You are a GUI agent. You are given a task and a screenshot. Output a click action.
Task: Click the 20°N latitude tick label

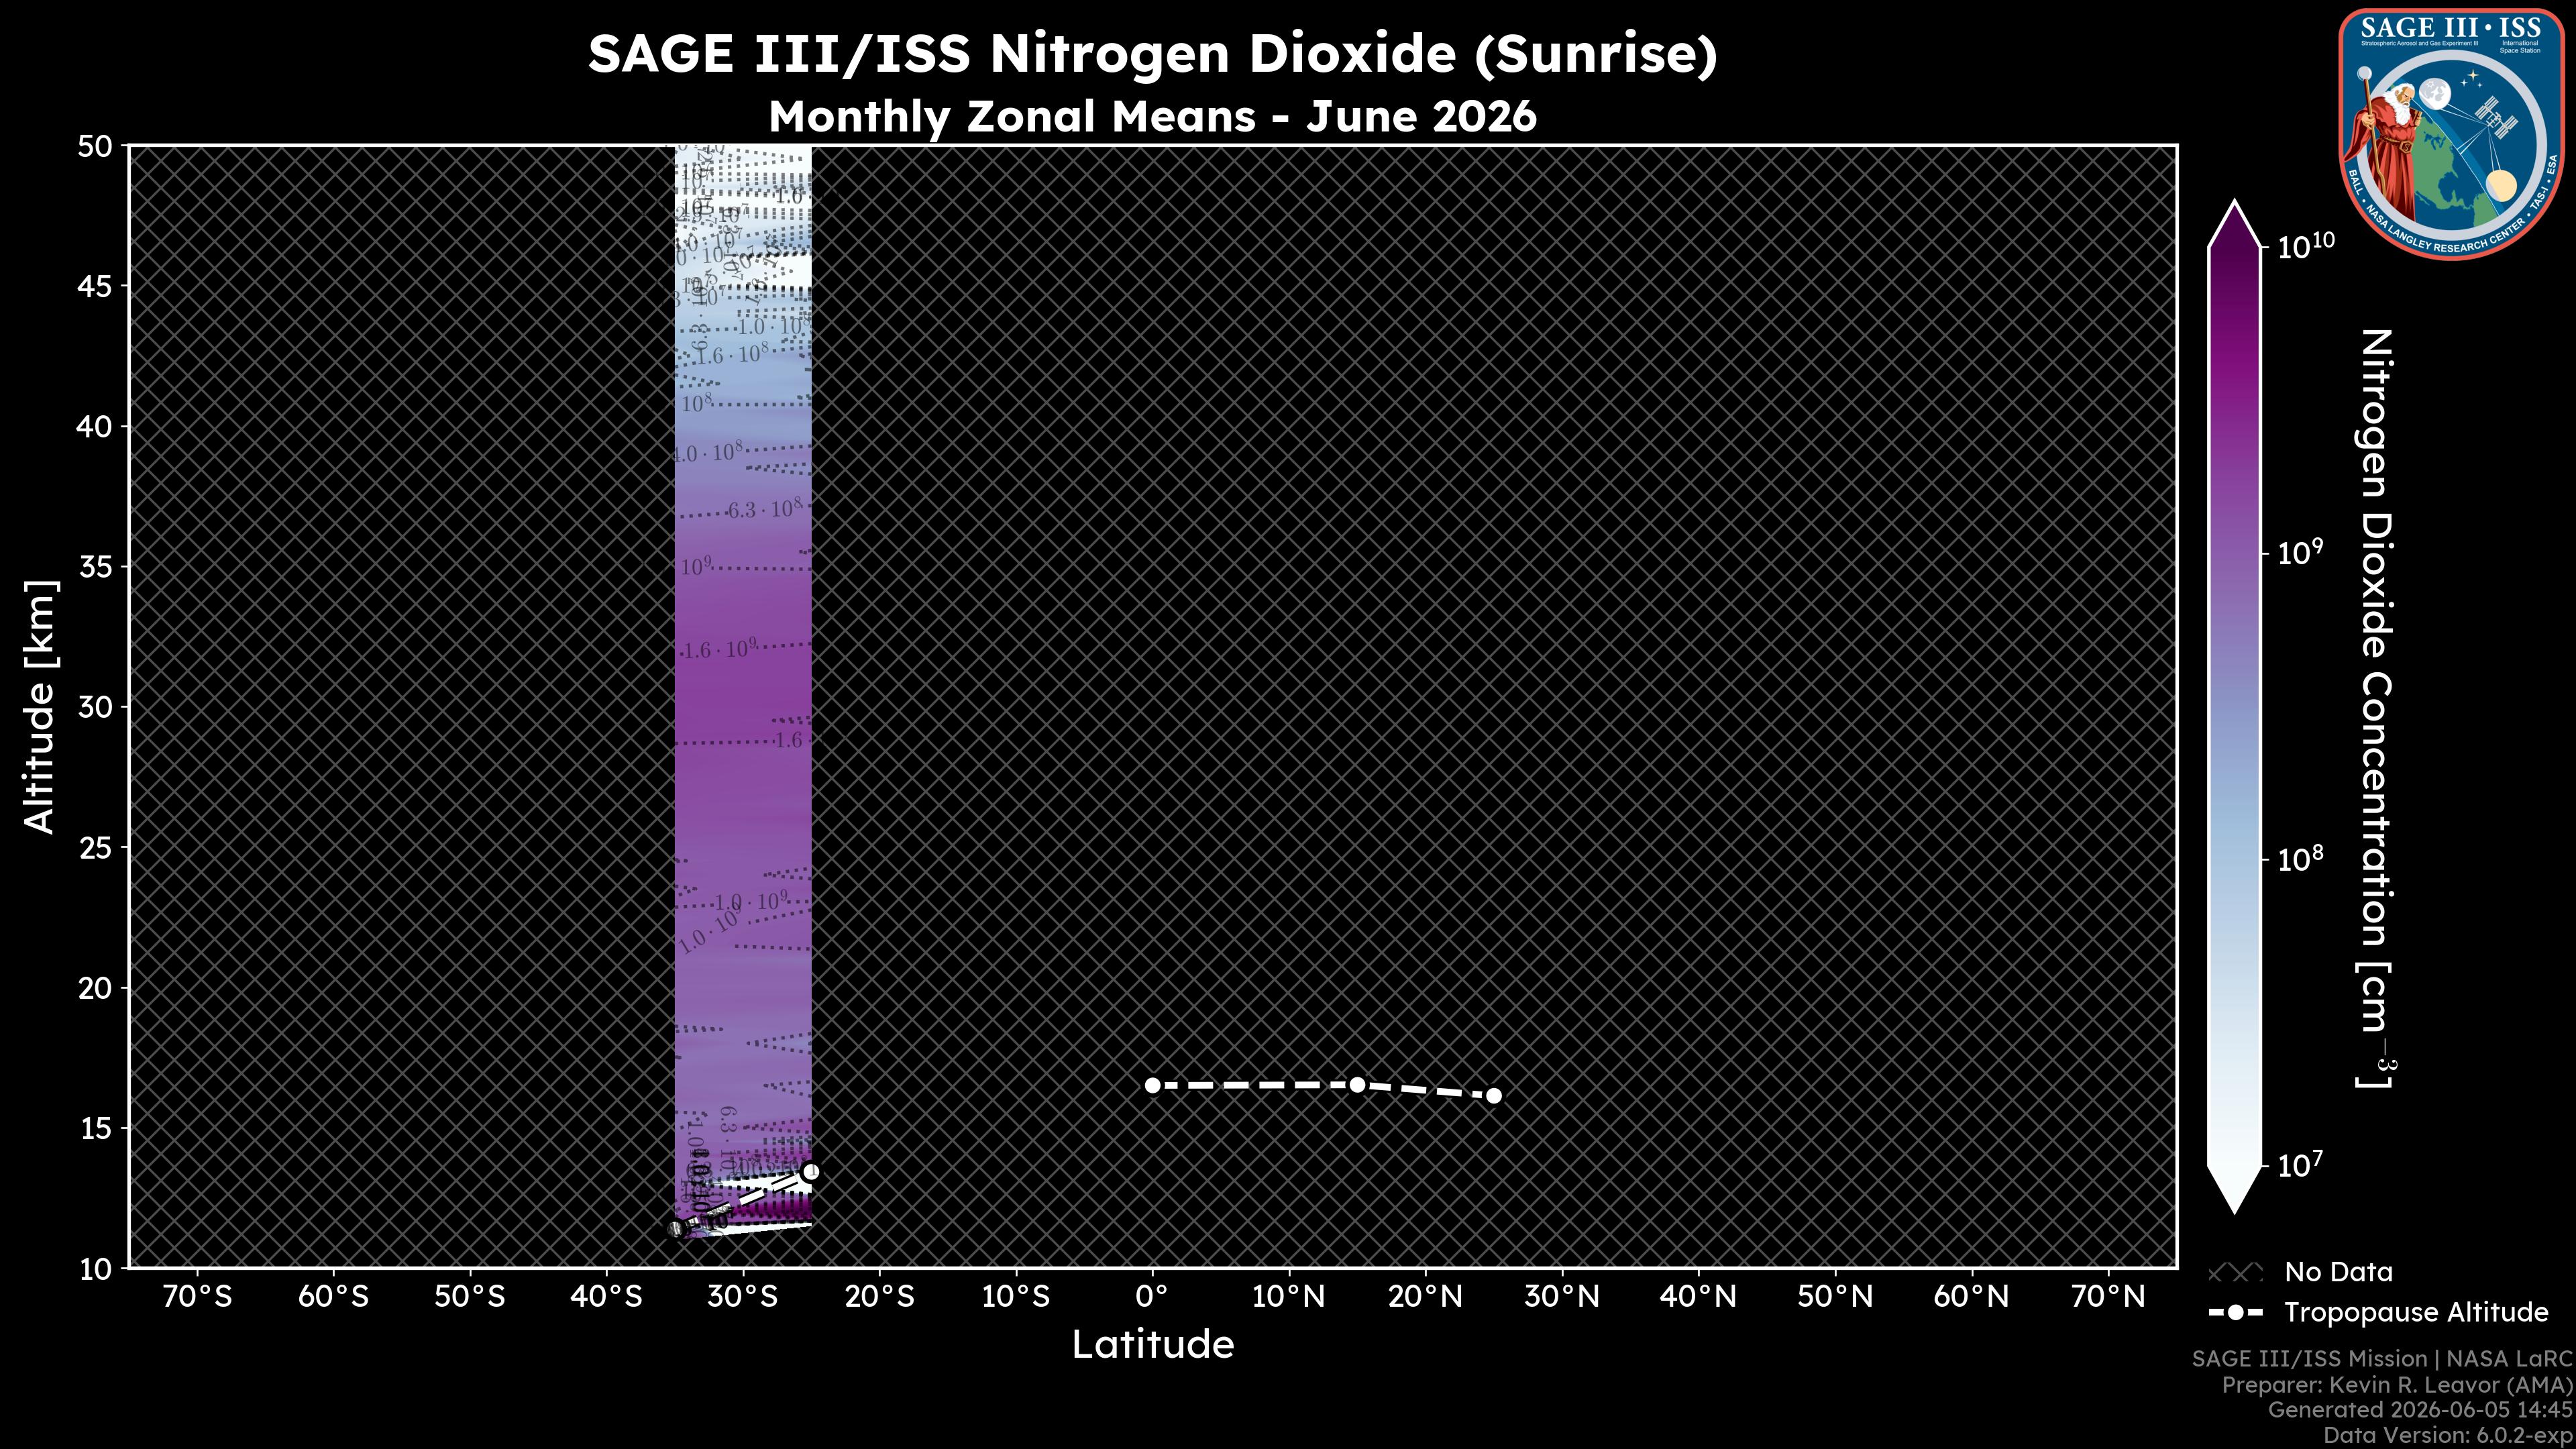(1425, 1297)
